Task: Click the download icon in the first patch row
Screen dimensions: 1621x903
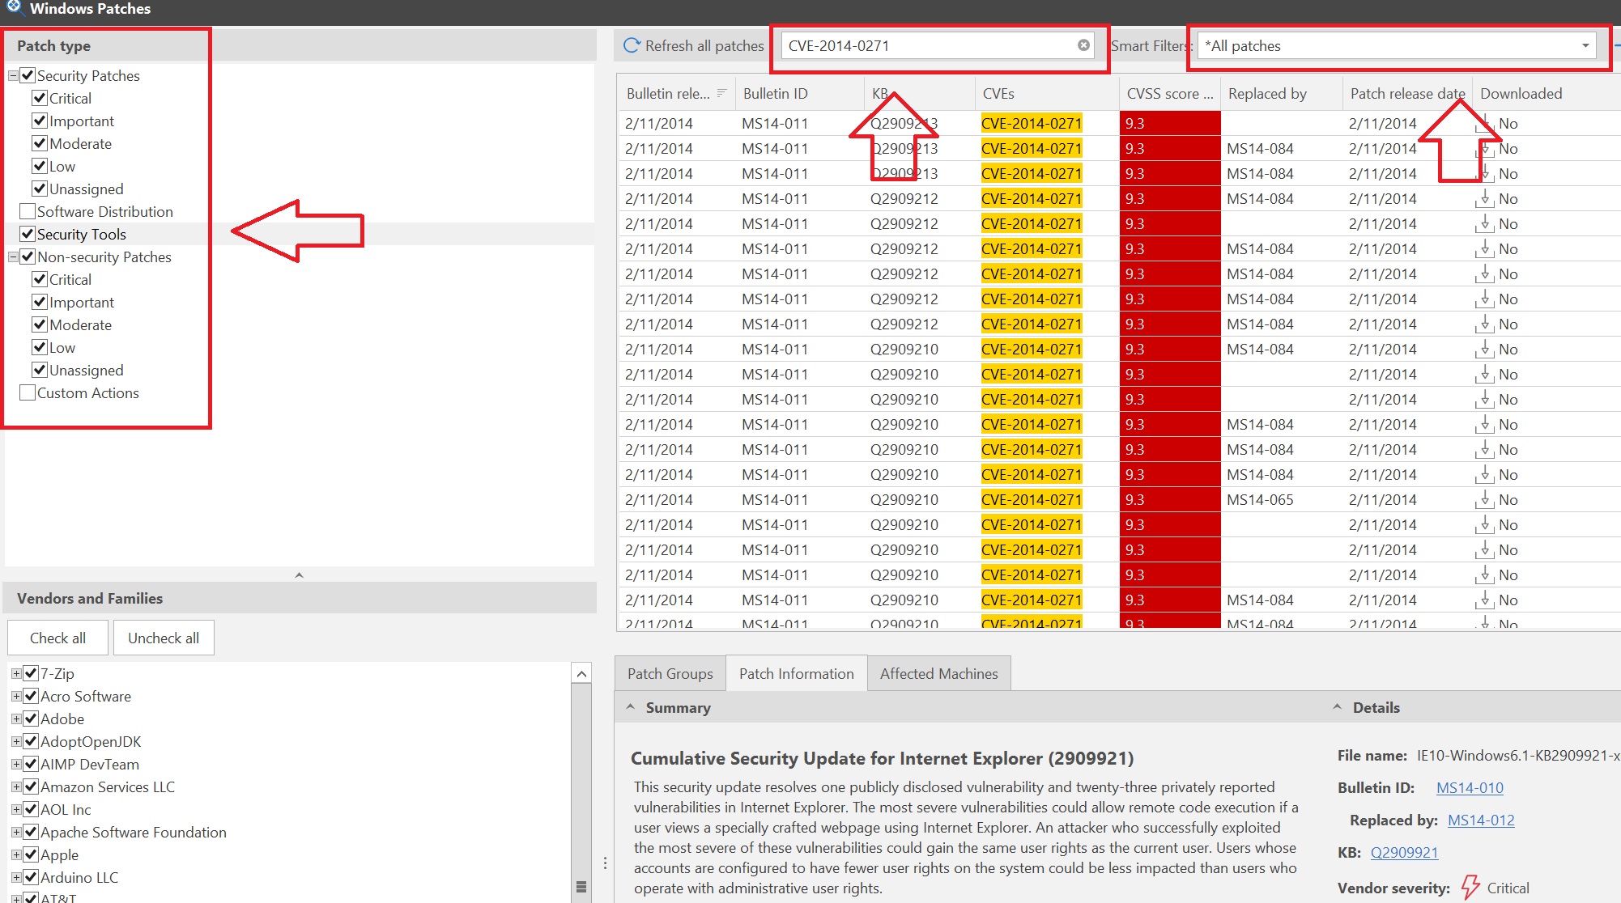Action: [1484, 123]
